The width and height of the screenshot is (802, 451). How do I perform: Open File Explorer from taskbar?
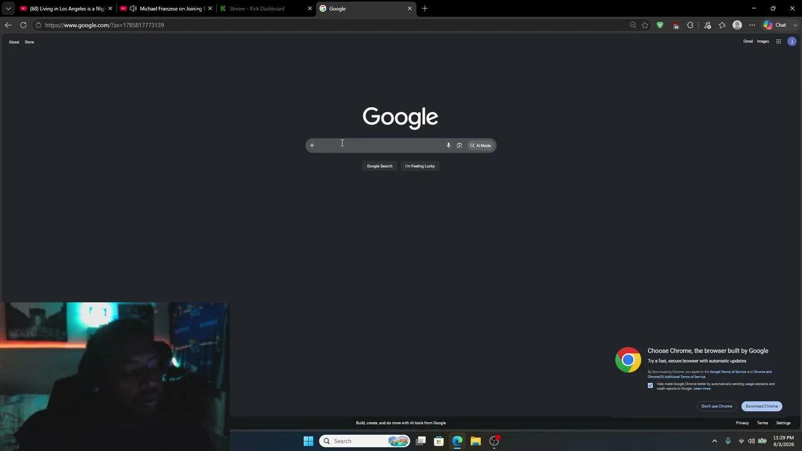(x=476, y=441)
